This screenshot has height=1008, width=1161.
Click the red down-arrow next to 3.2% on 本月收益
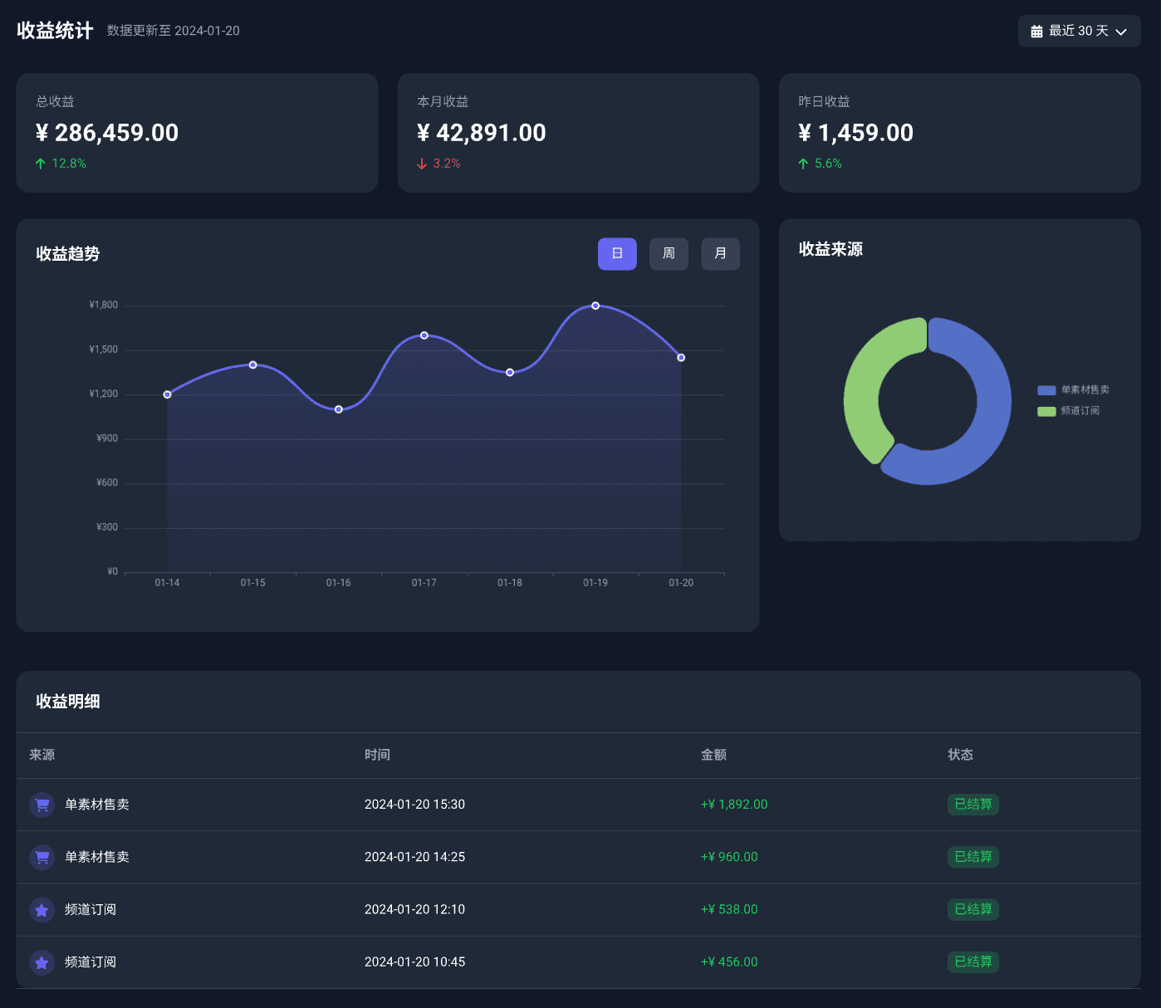(x=422, y=163)
